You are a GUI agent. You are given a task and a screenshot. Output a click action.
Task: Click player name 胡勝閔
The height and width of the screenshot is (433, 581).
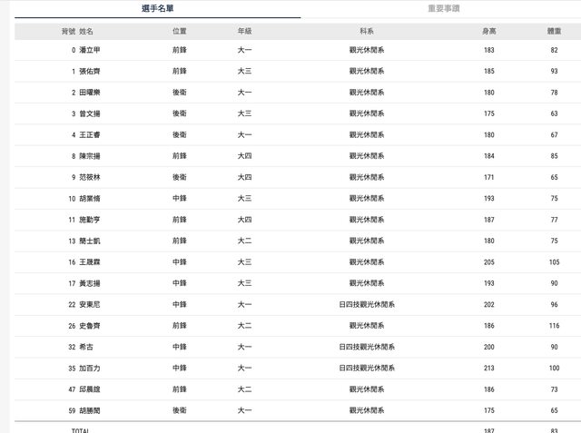pyautogui.click(x=90, y=410)
